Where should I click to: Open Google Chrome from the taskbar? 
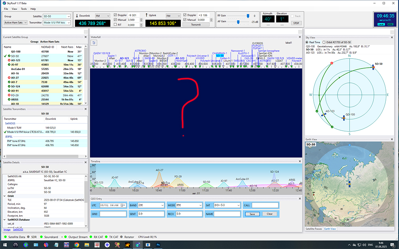tap(76, 245)
